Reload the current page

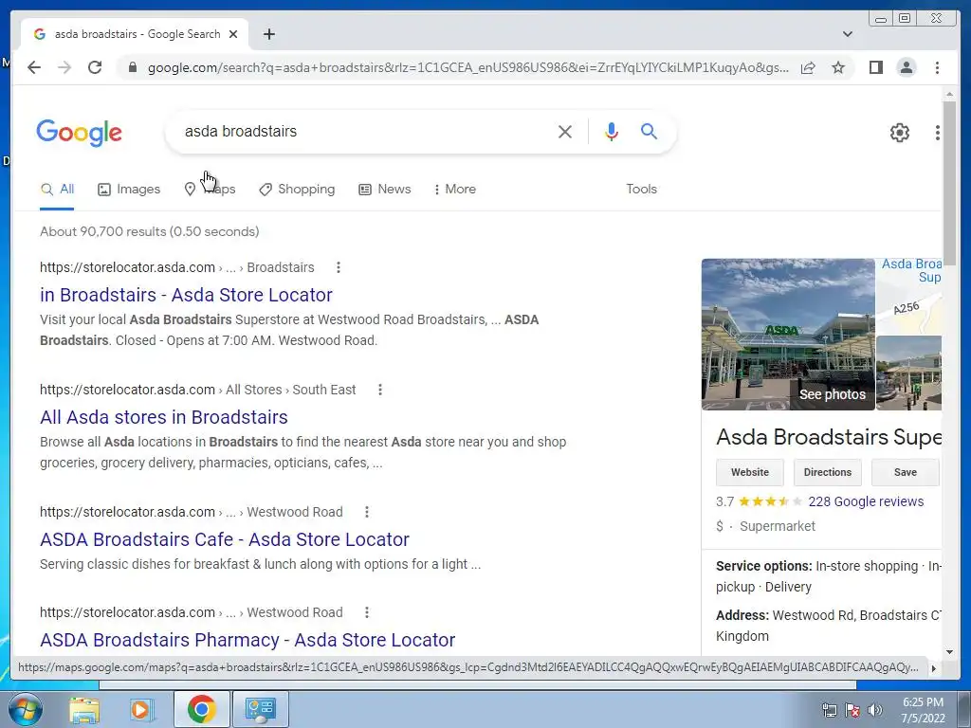pos(95,67)
